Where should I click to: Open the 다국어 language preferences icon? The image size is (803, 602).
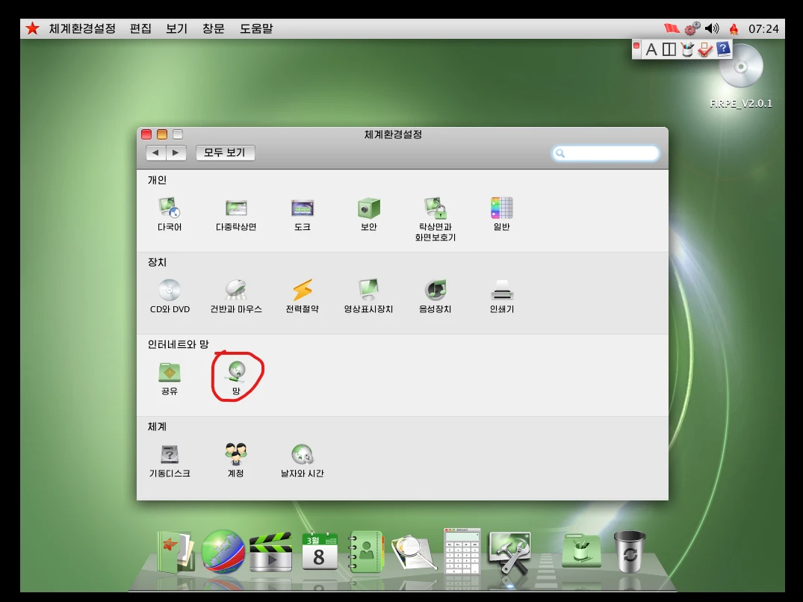pyautogui.click(x=170, y=208)
